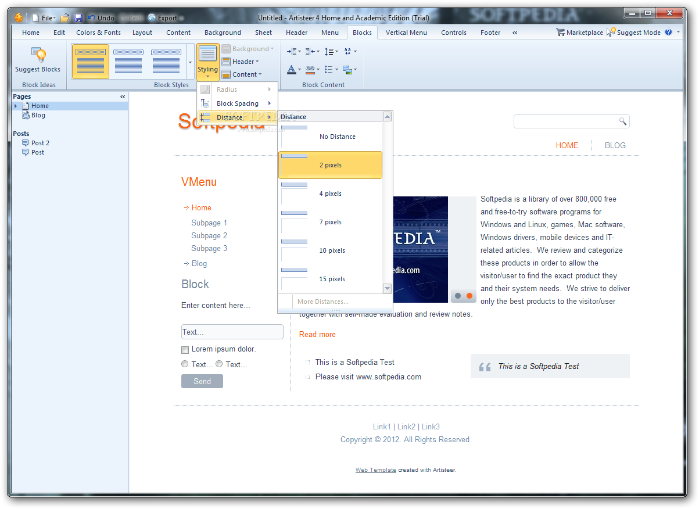Tick the Lorem ipsum dolor checkbox

point(185,350)
